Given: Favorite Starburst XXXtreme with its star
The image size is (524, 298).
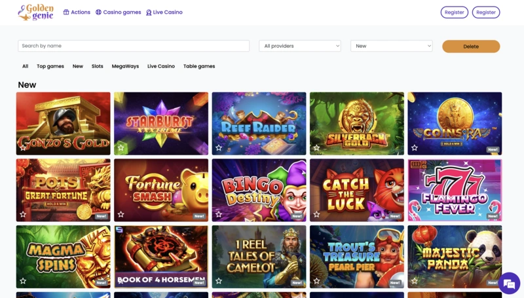Looking at the screenshot, I should pos(121,147).
